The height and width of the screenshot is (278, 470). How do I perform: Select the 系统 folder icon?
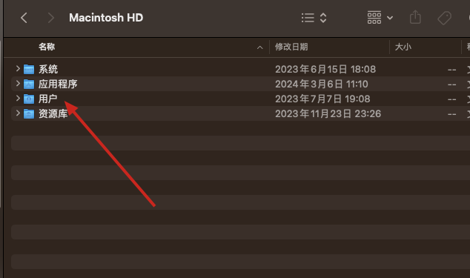29,69
